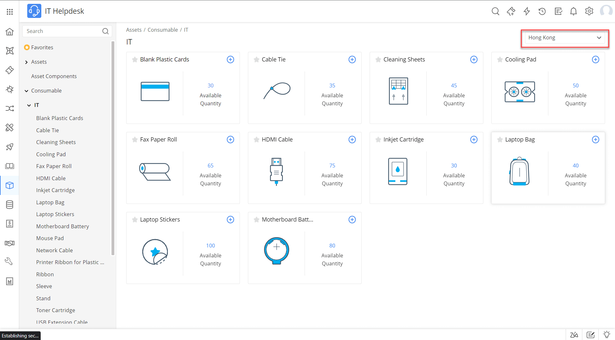Add stock using the plus on HDMI Cable
The width and height of the screenshot is (615, 340).
pos(352,140)
